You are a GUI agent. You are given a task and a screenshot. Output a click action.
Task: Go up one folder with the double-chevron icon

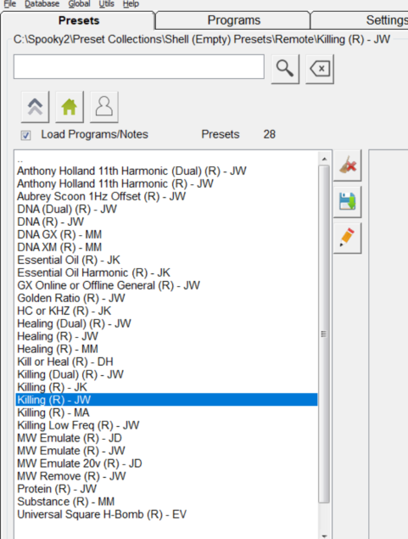coord(35,107)
